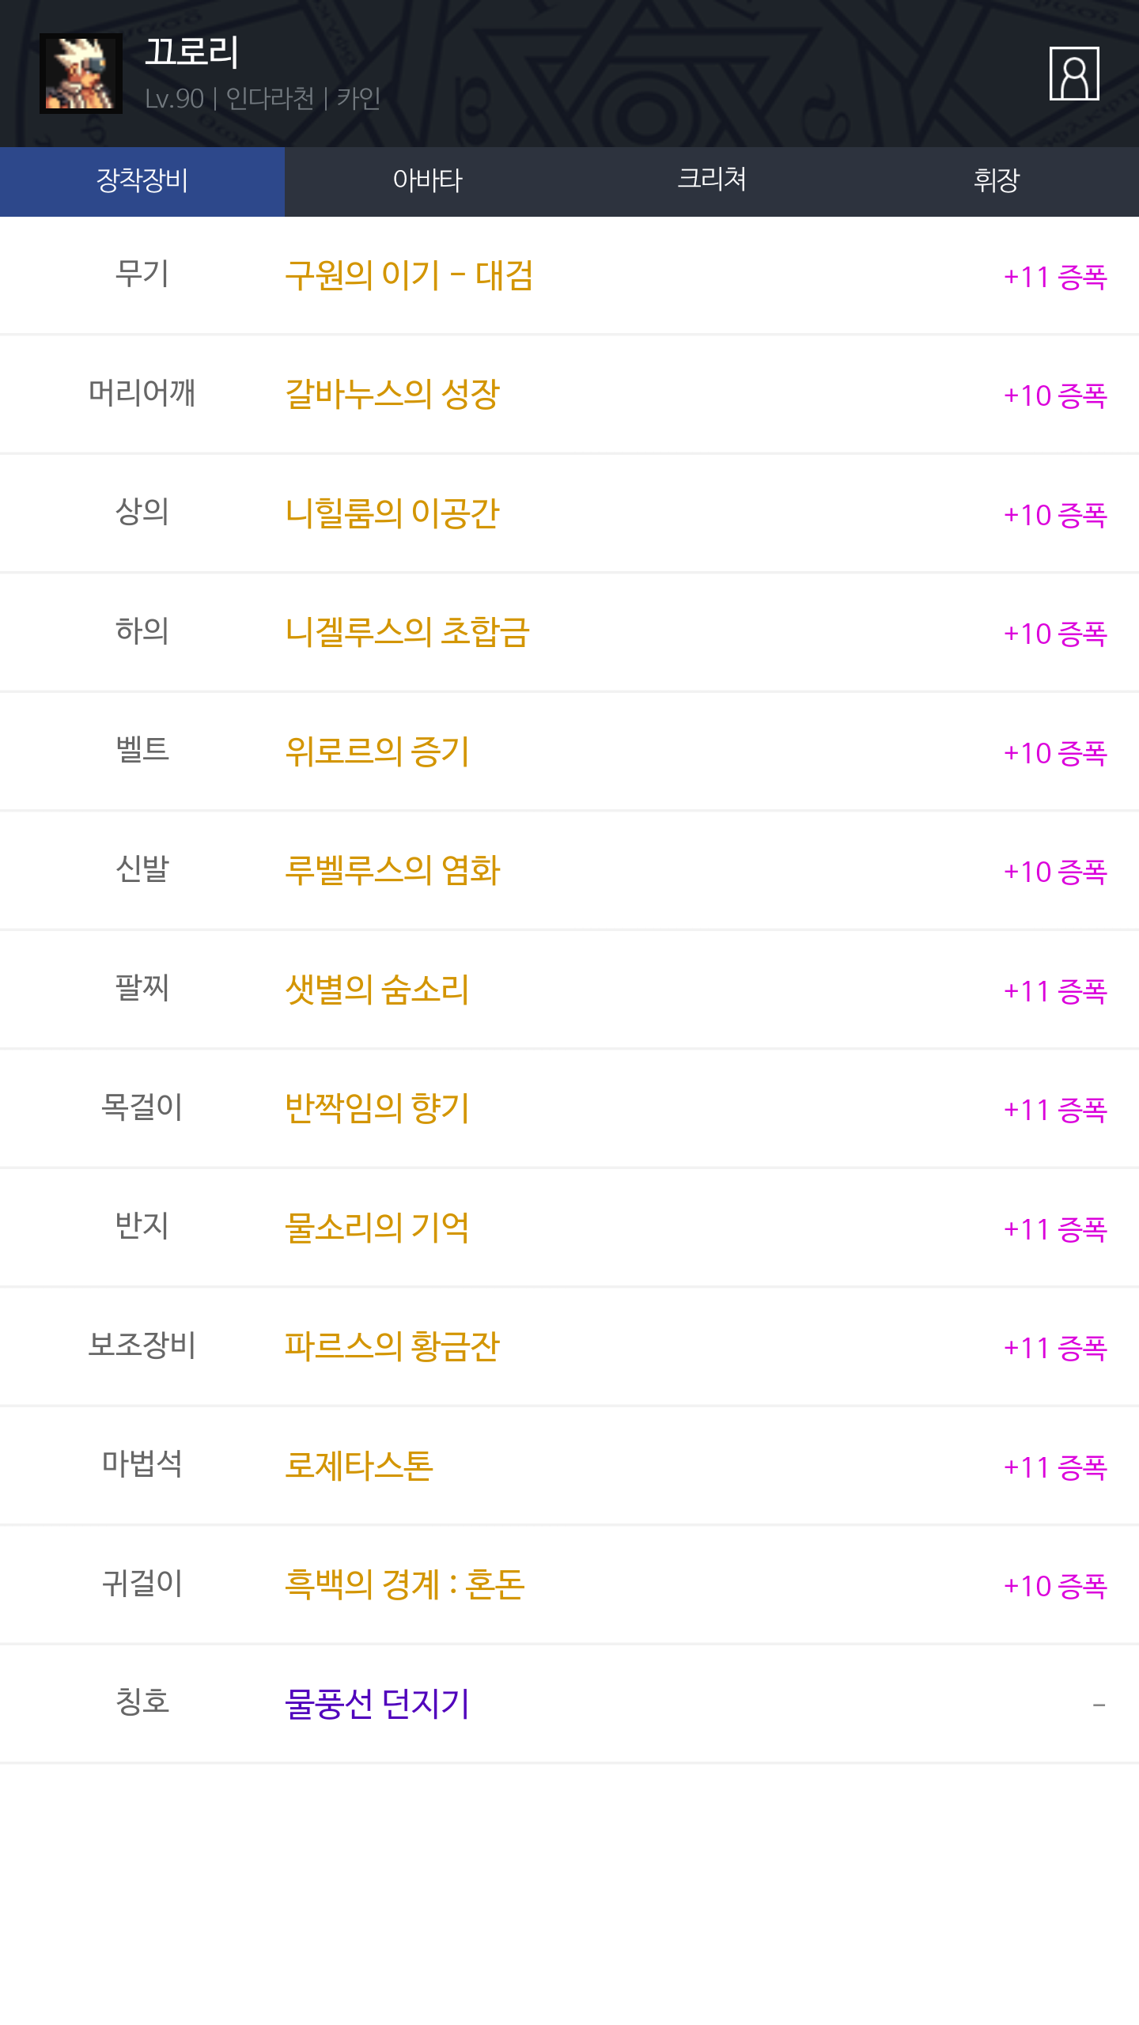Screen dimensions: 1139x2025
Task: Select the 니겔루스의 초합금 item
Action: [x=407, y=633]
